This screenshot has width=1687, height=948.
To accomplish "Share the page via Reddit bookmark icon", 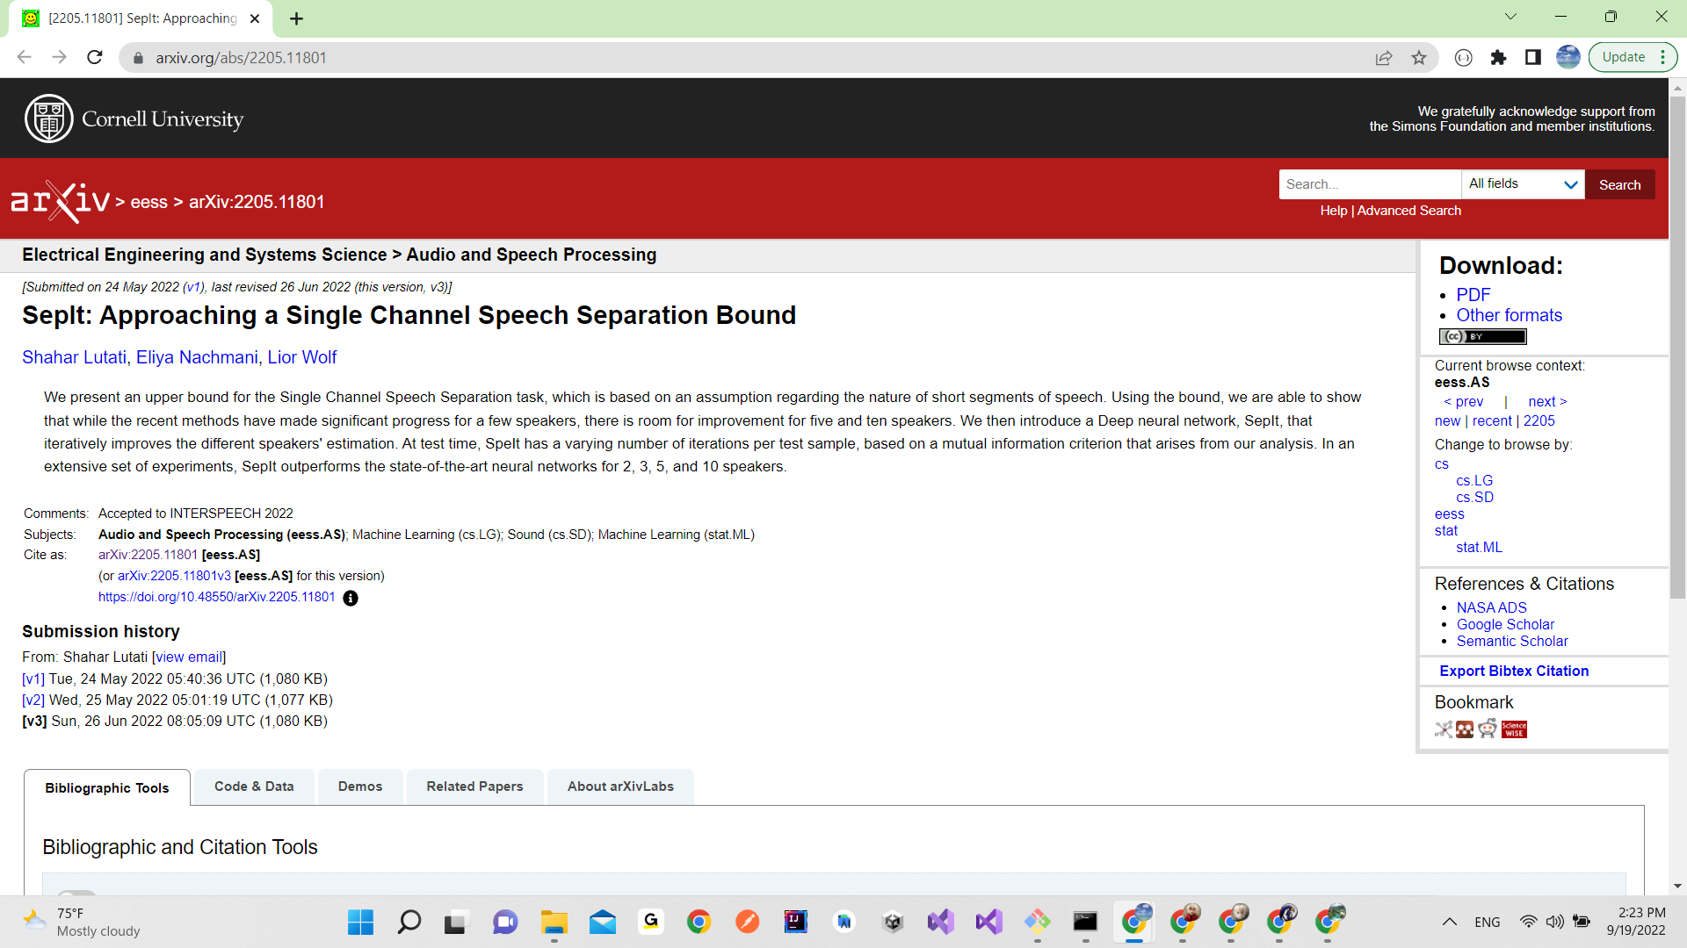I will (1487, 729).
